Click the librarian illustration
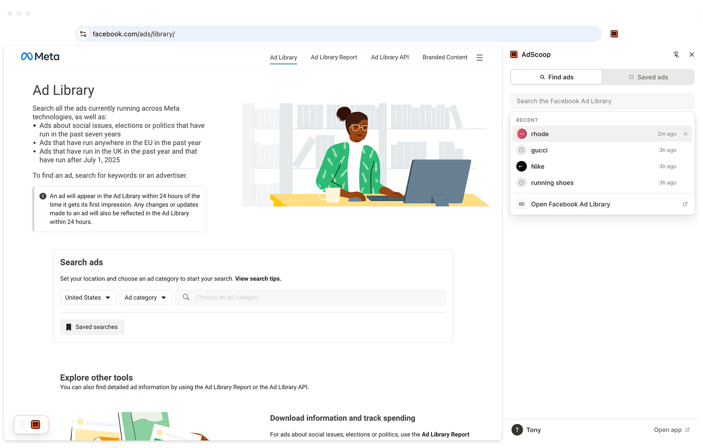Image resolution: width=703 pixels, height=448 pixels. click(366, 155)
